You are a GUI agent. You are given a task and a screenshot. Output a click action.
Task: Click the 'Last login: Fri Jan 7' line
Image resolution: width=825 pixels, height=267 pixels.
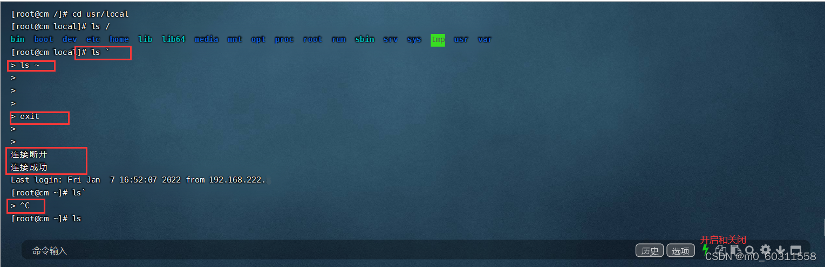tap(139, 180)
